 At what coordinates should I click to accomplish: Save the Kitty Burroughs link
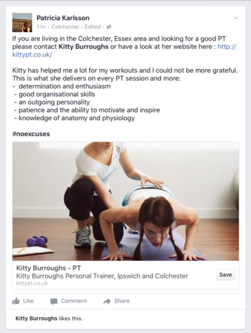[225, 275]
